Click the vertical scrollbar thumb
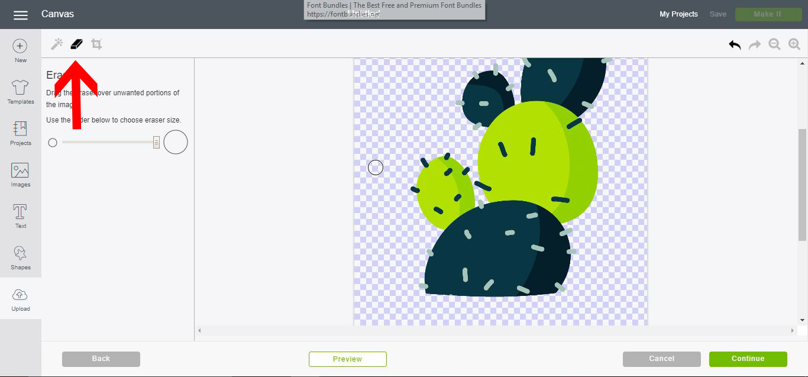 tap(802, 185)
